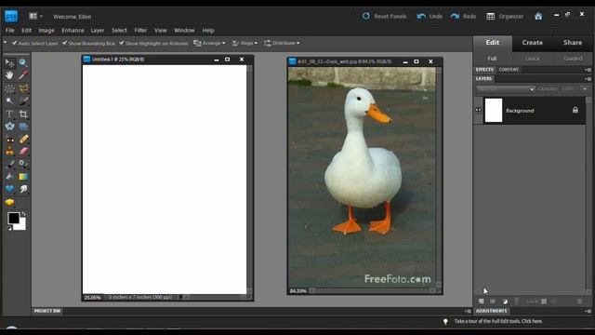Screen dimensions: 595x335
Task: Click the lightbulb tip icon
Action: coord(445,321)
